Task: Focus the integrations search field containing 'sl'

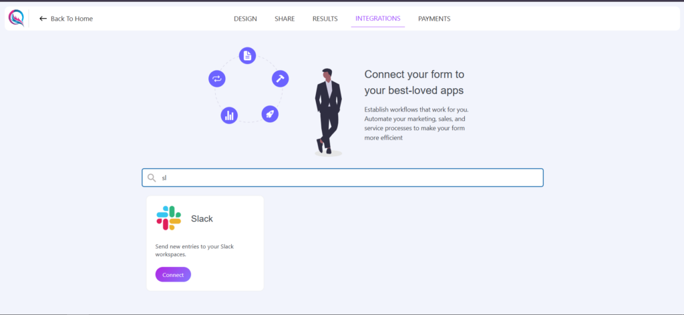Action: tap(343, 178)
